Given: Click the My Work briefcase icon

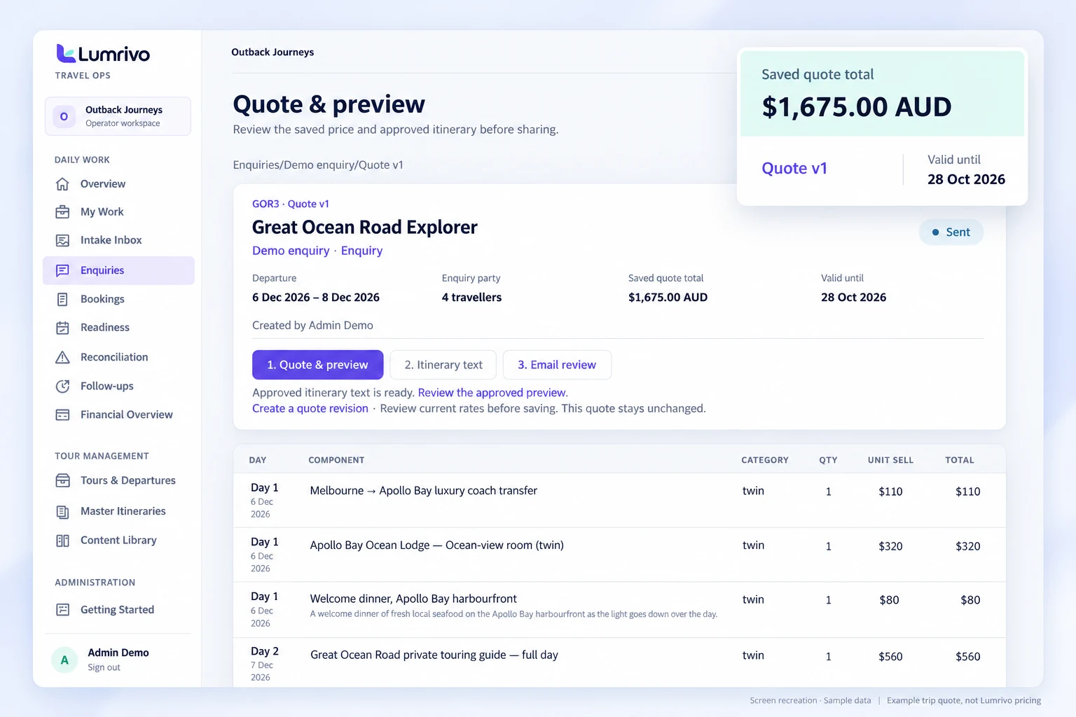Looking at the screenshot, I should [x=62, y=212].
